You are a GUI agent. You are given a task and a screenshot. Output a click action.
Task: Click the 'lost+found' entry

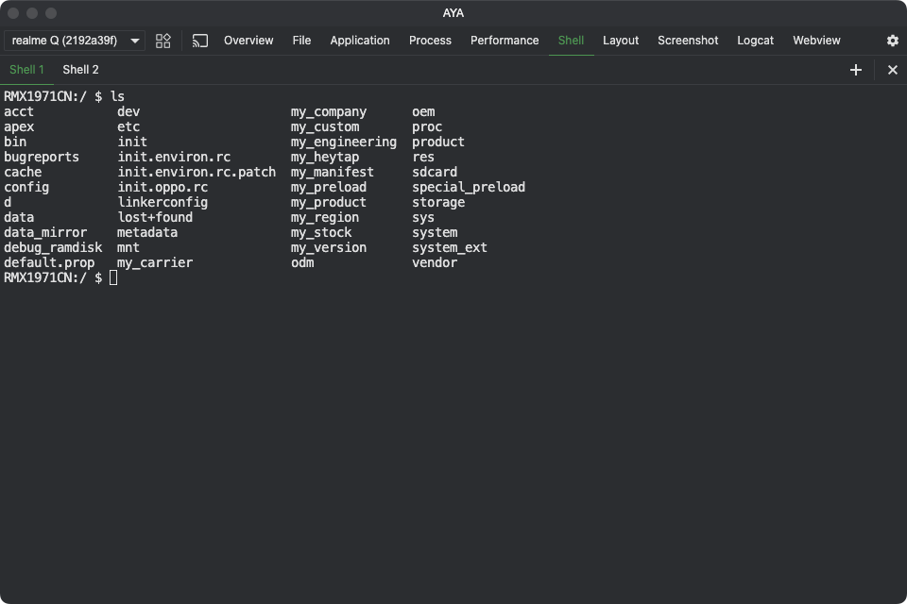[155, 217]
